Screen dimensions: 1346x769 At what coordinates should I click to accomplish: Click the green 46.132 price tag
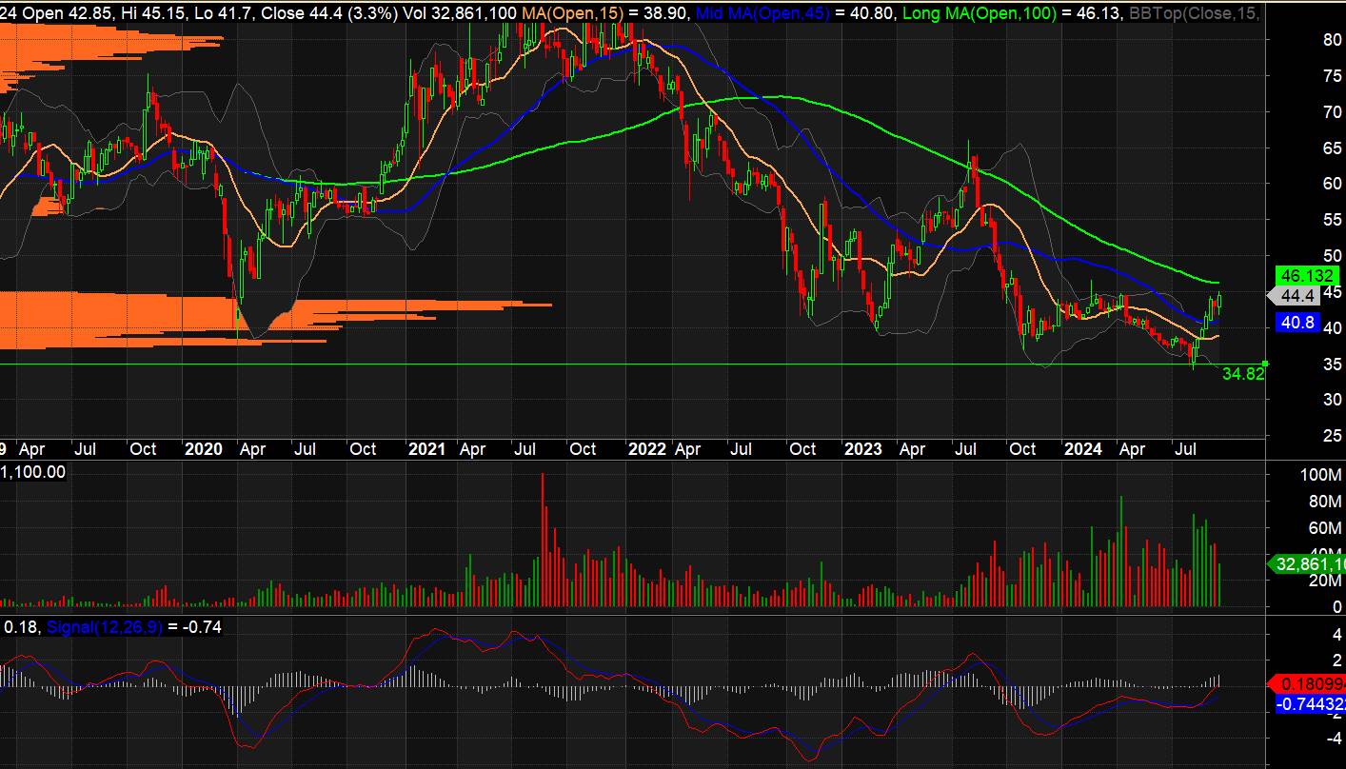(1306, 275)
